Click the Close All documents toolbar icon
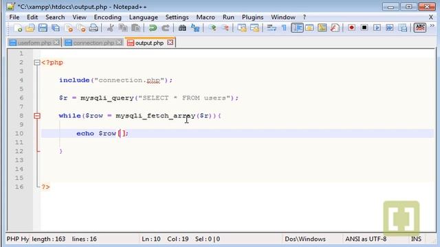 click(81, 27)
